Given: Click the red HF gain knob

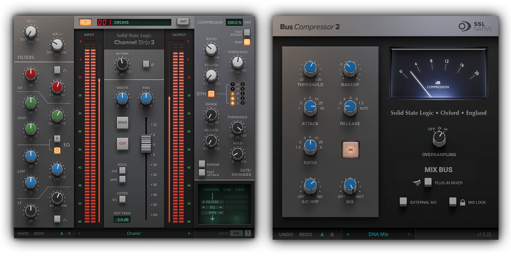Looking at the screenshot, I should [31, 74].
